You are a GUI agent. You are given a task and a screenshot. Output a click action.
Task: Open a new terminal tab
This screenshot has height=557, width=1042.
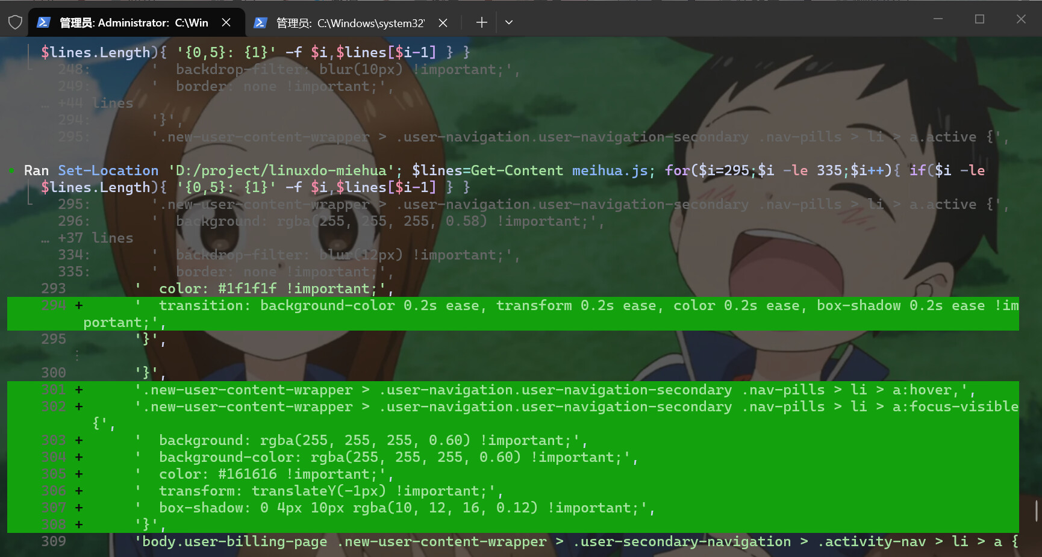point(481,23)
